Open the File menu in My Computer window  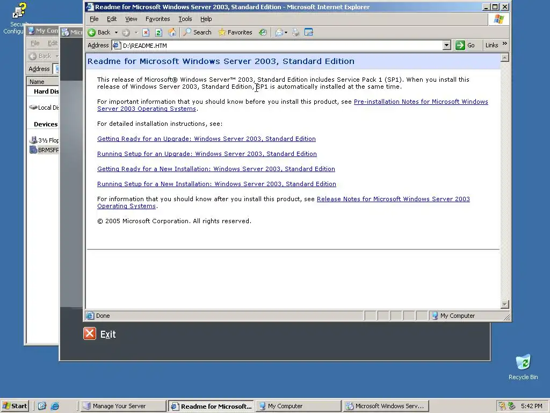[x=35, y=43]
